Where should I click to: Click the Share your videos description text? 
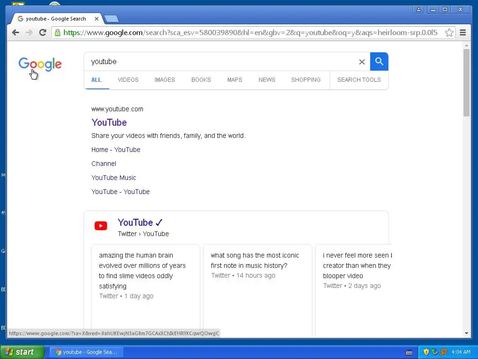(168, 136)
